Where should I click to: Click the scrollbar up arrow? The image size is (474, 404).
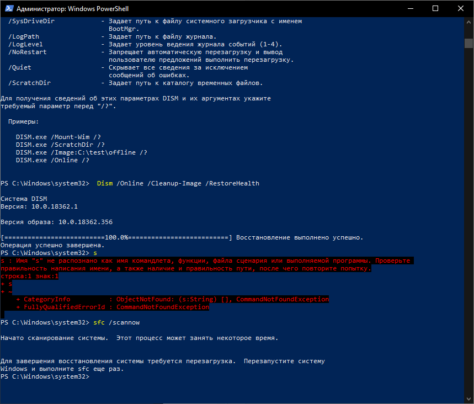pos(468,22)
